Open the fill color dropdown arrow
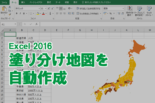The width and height of the screenshot is (155, 103). [x=41, y=13]
